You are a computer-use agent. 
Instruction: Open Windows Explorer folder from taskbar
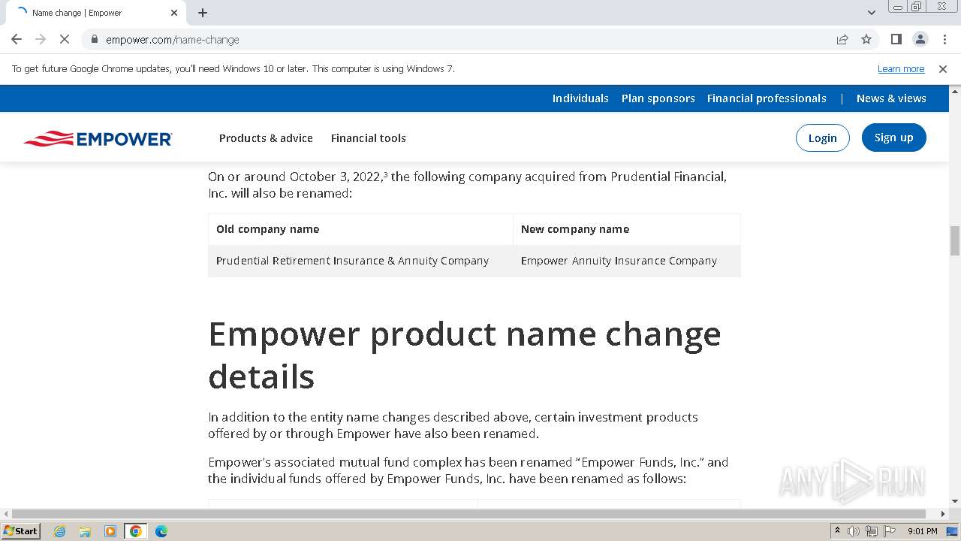pos(85,531)
